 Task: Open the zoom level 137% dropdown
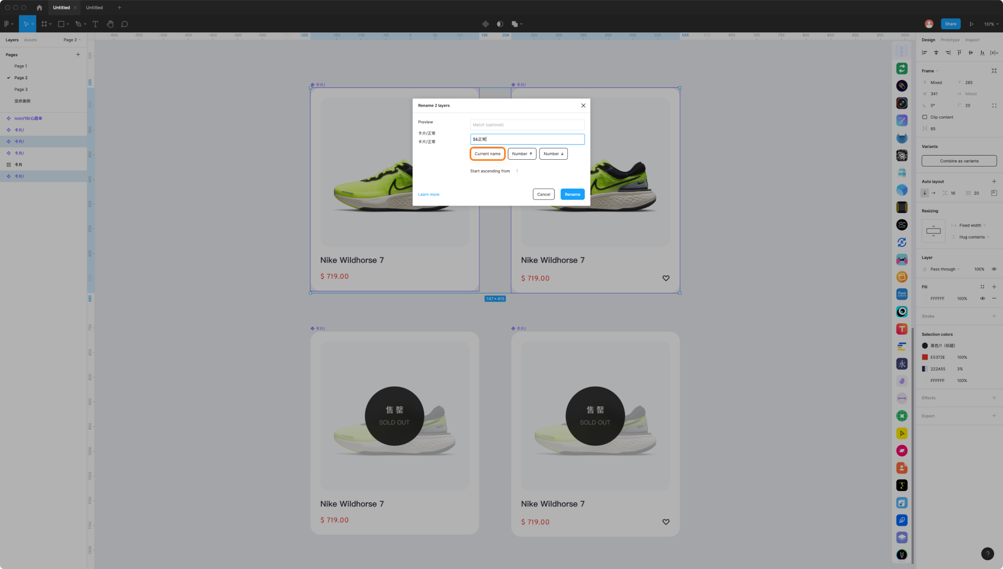pos(991,24)
